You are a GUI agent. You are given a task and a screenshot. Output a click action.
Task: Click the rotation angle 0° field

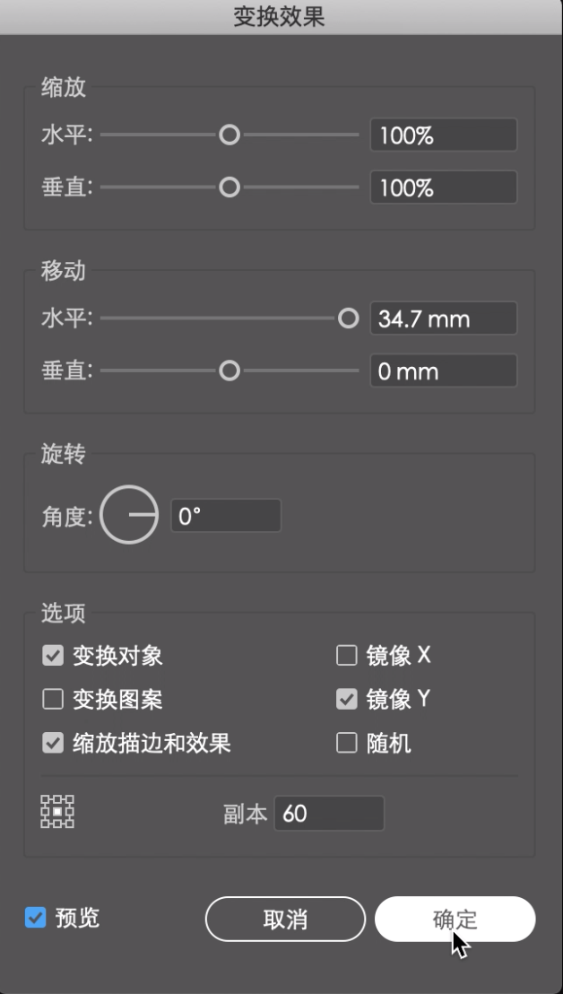226,515
